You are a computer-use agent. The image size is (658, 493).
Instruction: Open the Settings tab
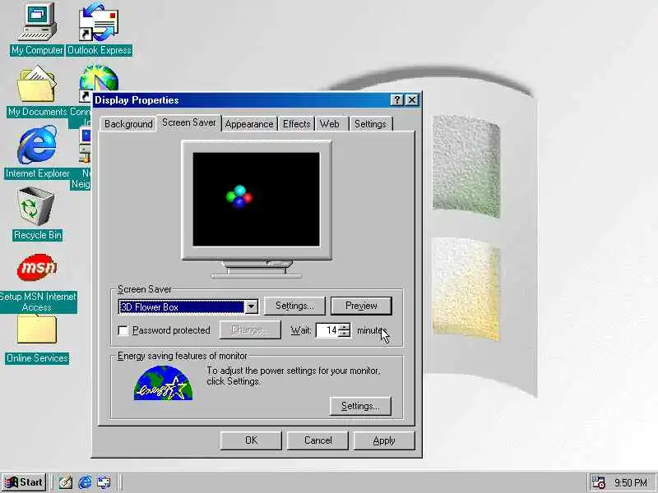371,124
